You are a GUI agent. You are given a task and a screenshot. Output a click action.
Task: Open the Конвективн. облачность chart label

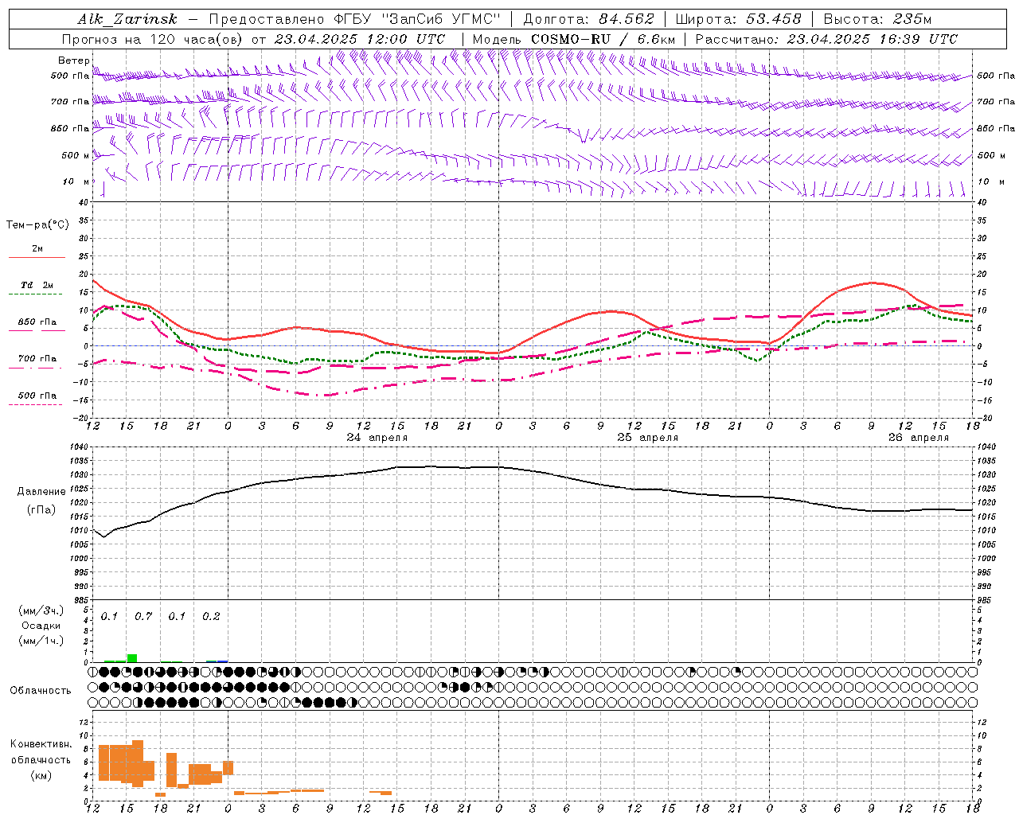click(x=41, y=759)
